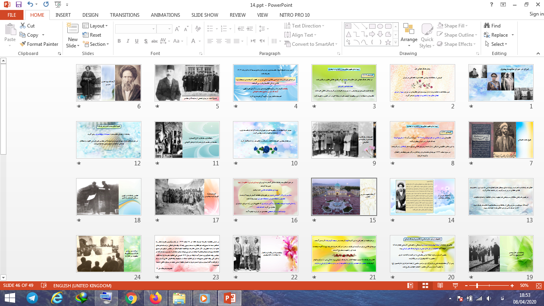
Task: Adjust the zoom slider in status bar
Action: pos(477,286)
